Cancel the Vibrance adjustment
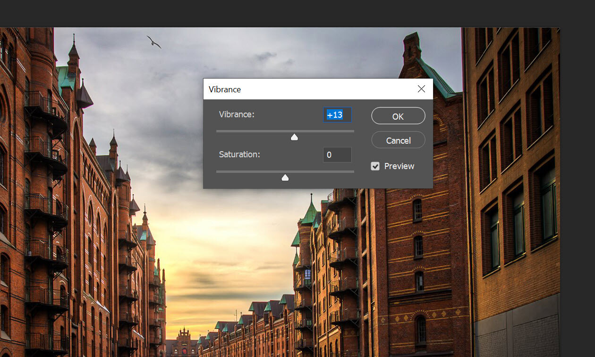 [x=398, y=140]
